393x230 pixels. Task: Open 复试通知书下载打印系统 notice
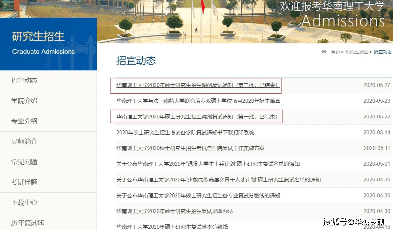[185, 133]
